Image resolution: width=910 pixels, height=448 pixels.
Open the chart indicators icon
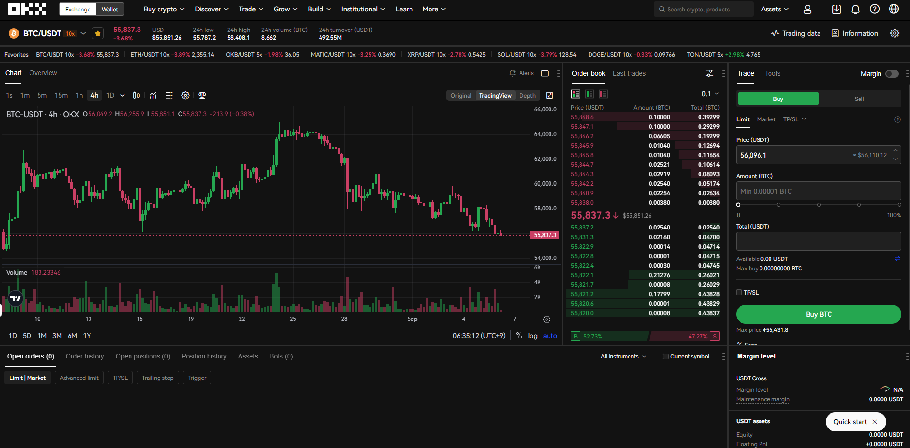153,95
